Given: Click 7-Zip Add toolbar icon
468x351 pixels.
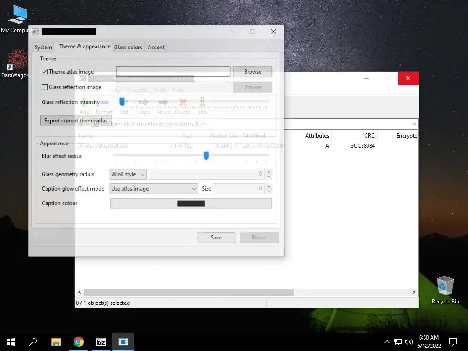Looking at the screenshot, I should pos(85,106).
